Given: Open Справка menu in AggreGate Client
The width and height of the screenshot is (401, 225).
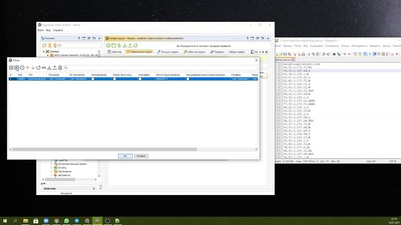Looking at the screenshot, I should tap(58, 31).
